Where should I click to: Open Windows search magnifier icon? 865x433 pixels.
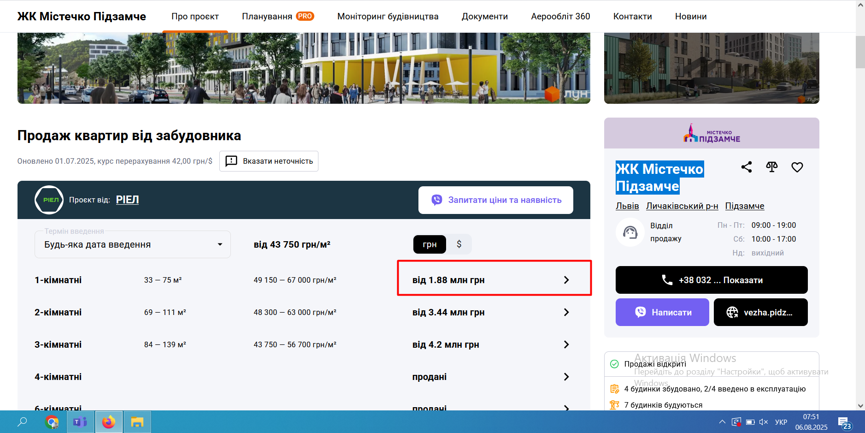(22, 422)
